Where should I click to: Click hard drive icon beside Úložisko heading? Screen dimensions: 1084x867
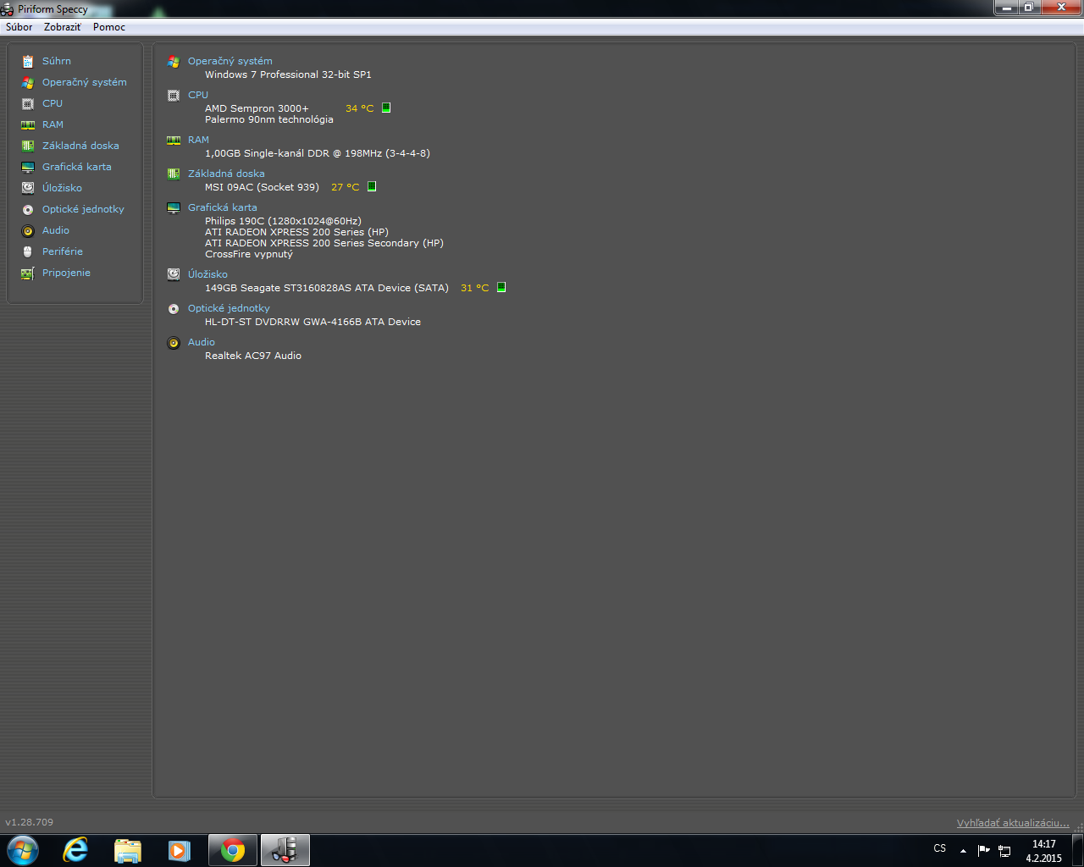[174, 274]
